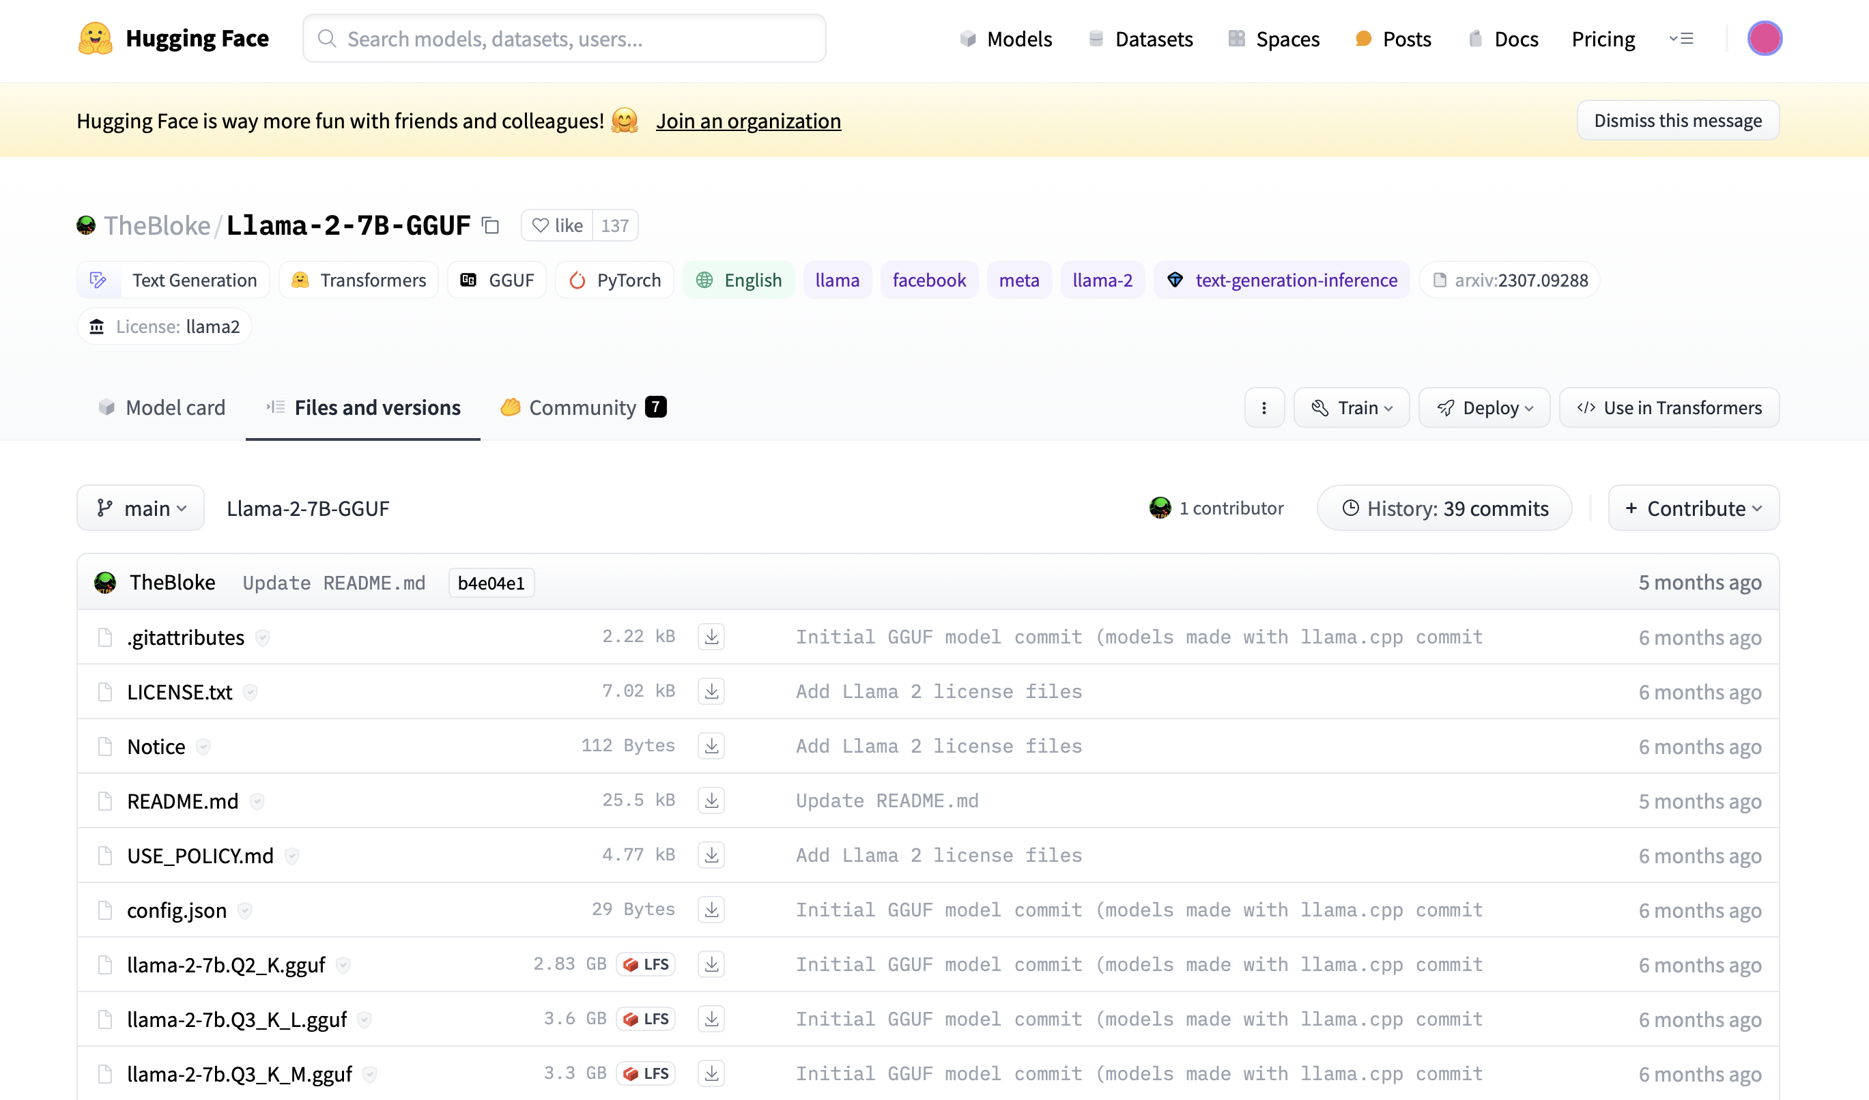Open the Train dropdown

click(1352, 407)
